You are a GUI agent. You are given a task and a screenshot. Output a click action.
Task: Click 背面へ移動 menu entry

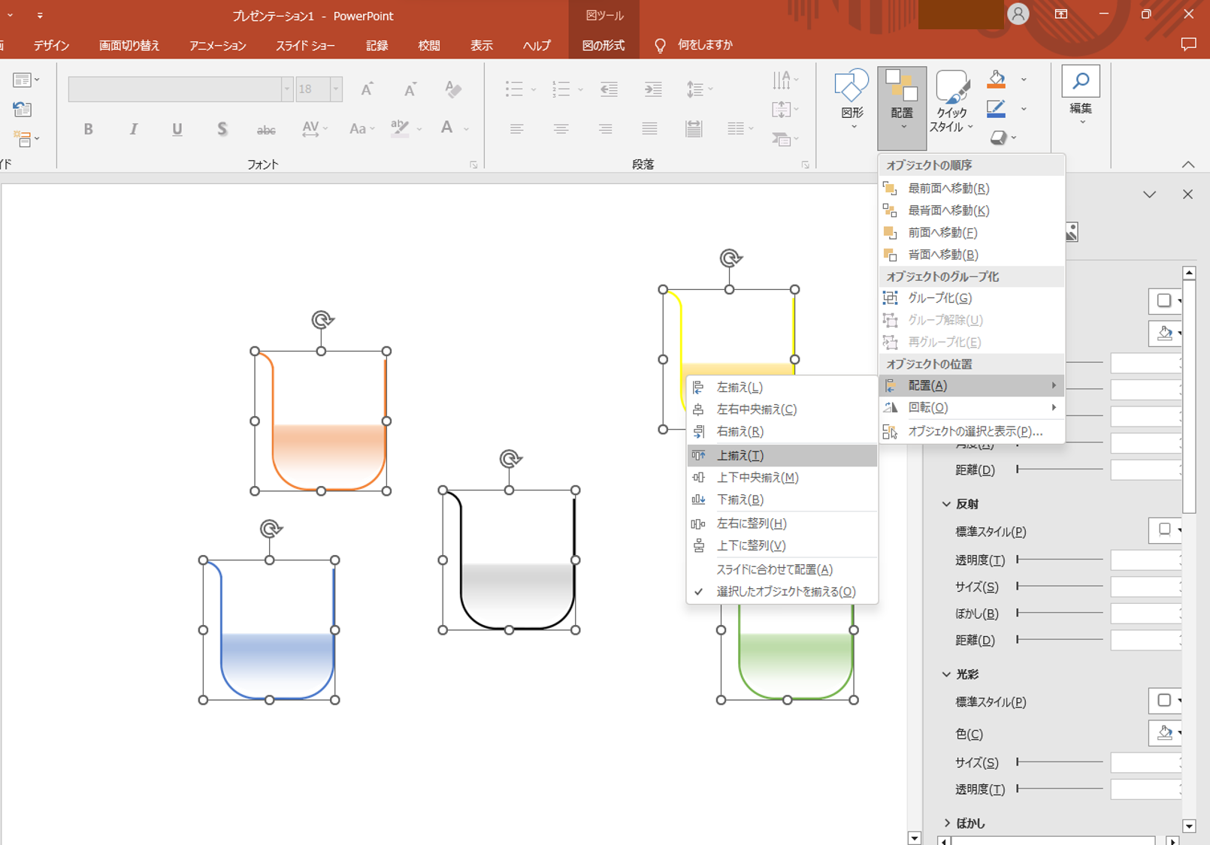pyautogui.click(x=971, y=255)
